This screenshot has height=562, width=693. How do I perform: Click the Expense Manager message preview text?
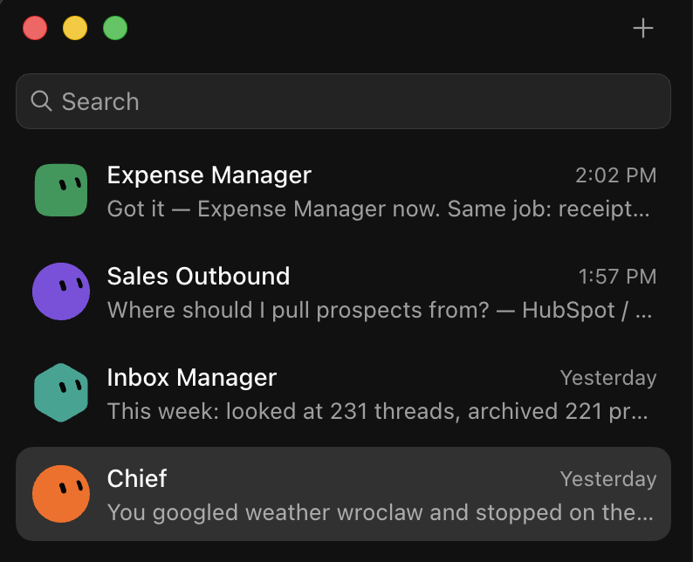[379, 209]
